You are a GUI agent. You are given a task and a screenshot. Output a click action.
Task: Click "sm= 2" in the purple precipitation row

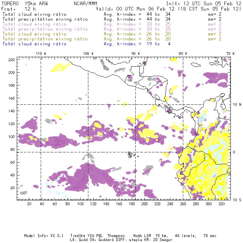[214, 29]
